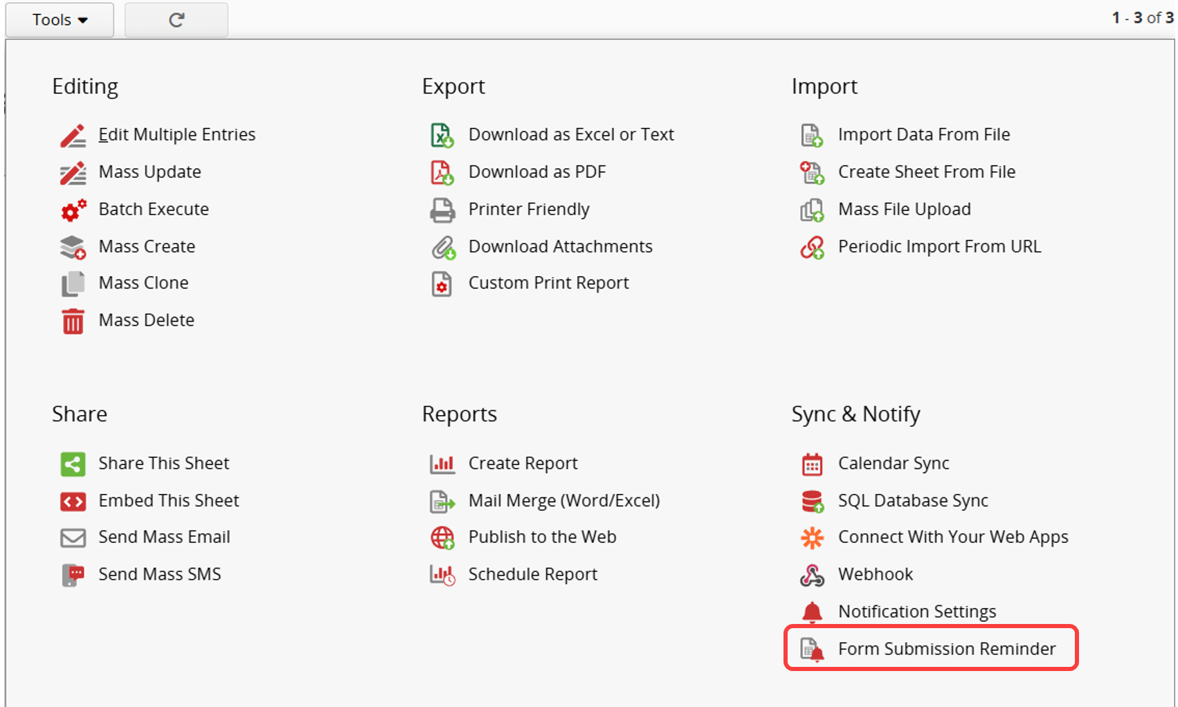The height and width of the screenshot is (707, 1178).
Task: Click the Printer Friendly printer icon
Action: tap(442, 210)
